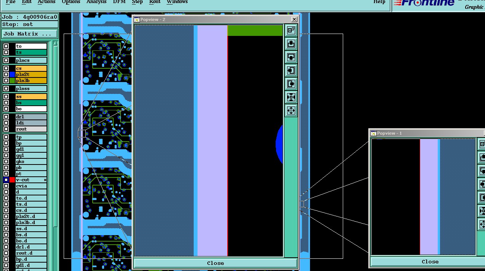Select layer name pln3b.d
485x271 pixels.
click(31, 223)
